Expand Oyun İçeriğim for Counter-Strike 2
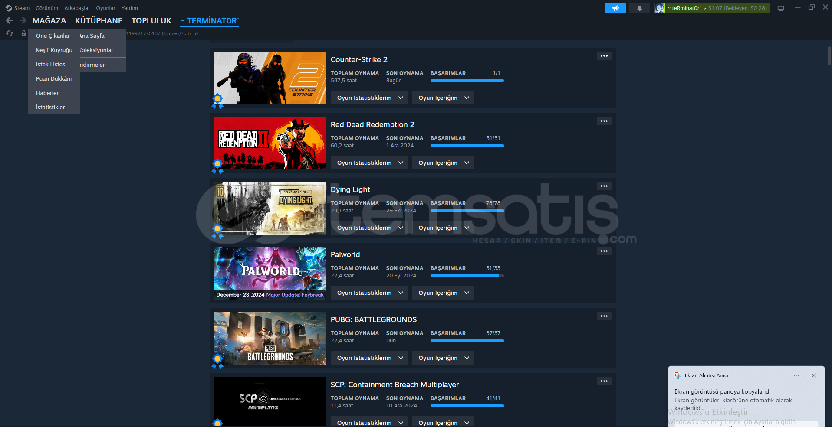The height and width of the screenshot is (427, 832). pyautogui.click(x=443, y=98)
